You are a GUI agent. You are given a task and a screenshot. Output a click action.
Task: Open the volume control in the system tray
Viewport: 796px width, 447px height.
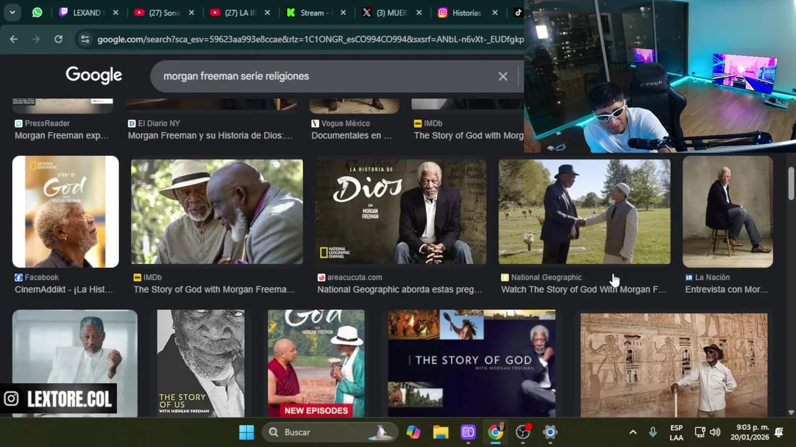[715, 432]
